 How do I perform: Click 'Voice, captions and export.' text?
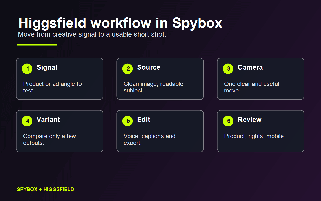point(149,139)
